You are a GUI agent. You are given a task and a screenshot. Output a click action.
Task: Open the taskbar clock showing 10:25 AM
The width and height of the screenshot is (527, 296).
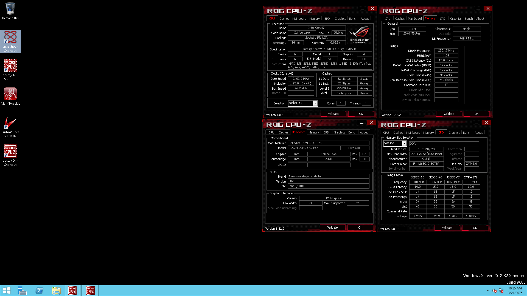tap(515, 291)
